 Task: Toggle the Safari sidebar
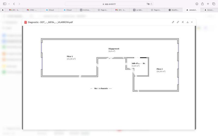point(5,4)
